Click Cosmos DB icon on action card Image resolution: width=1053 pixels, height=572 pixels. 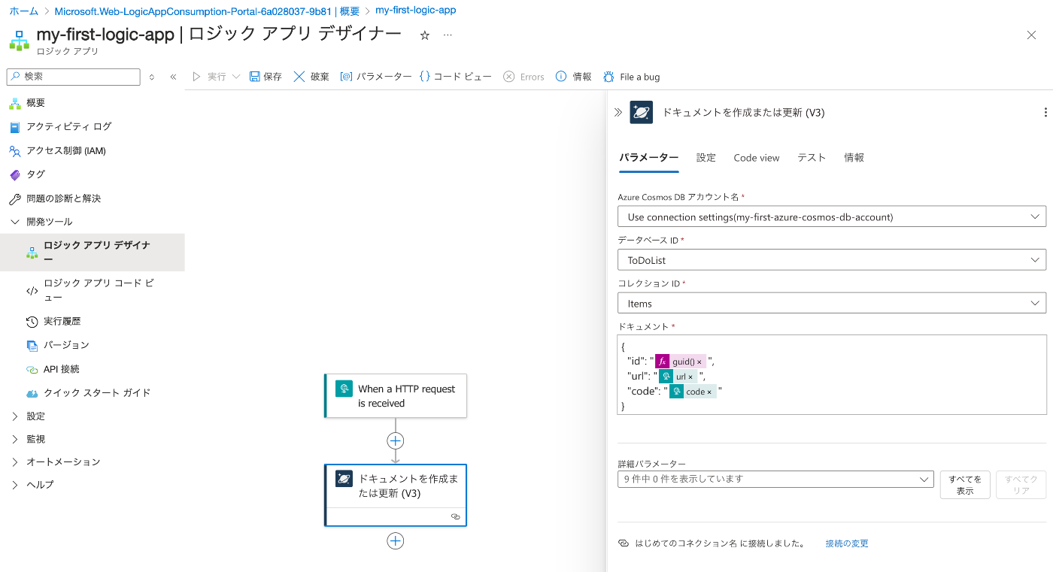pyautogui.click(x=344, y=479)
